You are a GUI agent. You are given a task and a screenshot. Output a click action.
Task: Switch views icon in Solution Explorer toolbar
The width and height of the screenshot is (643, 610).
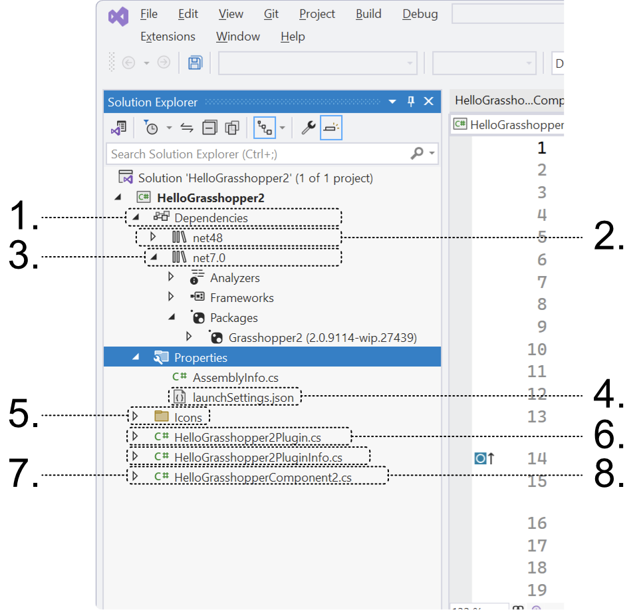[x=119, y=128]
